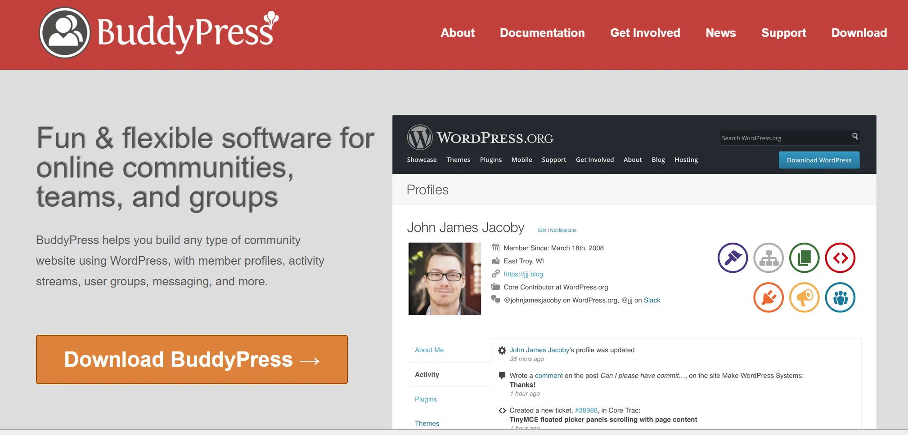Switch to the Activity profile tab
908x435 pixels.
coord(427,374)
